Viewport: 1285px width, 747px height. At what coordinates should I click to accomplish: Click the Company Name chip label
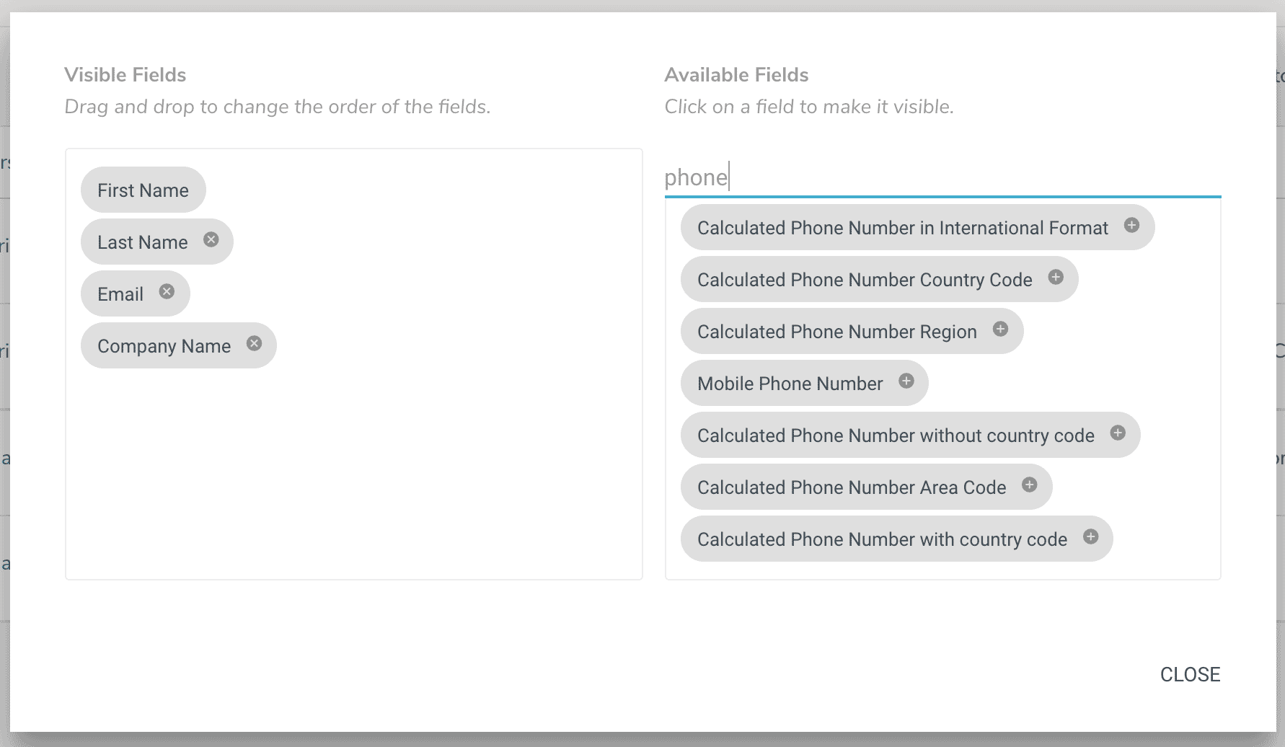(x=164, y=346)
